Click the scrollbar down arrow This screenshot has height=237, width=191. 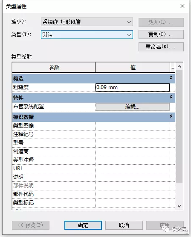(x=179, y=206)
